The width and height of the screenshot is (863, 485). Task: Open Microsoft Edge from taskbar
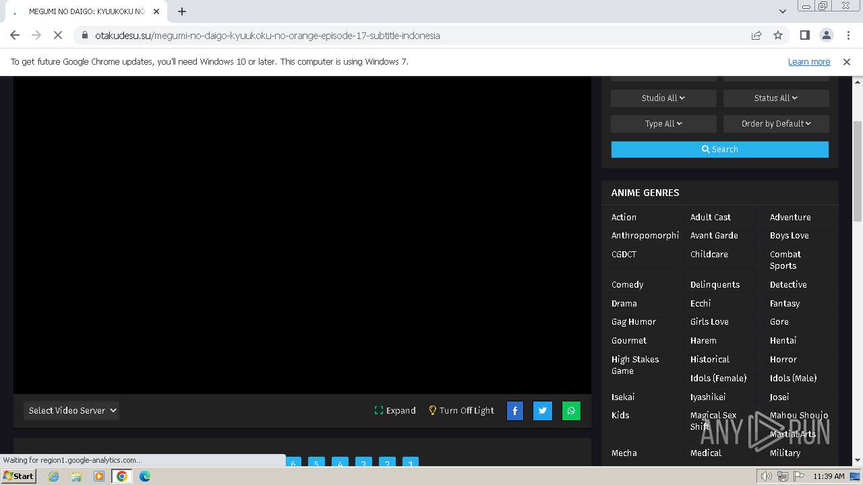pyautogui.click(x=145, y=476)
